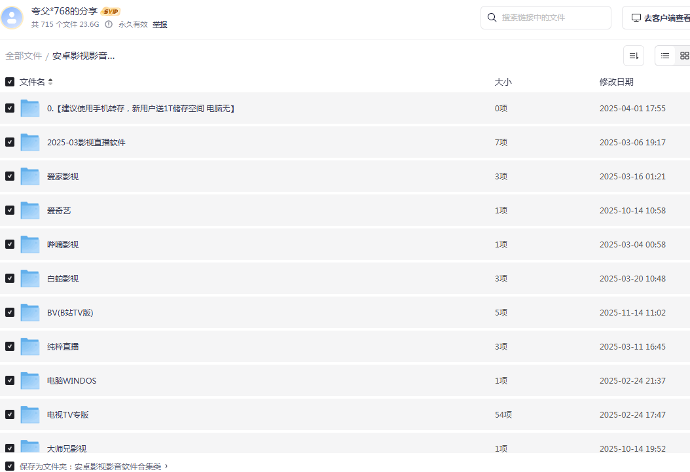Open the sort order icon
The width and height of the screenshot is (690, 472).
pyautogui.click(x=633, y=56)
